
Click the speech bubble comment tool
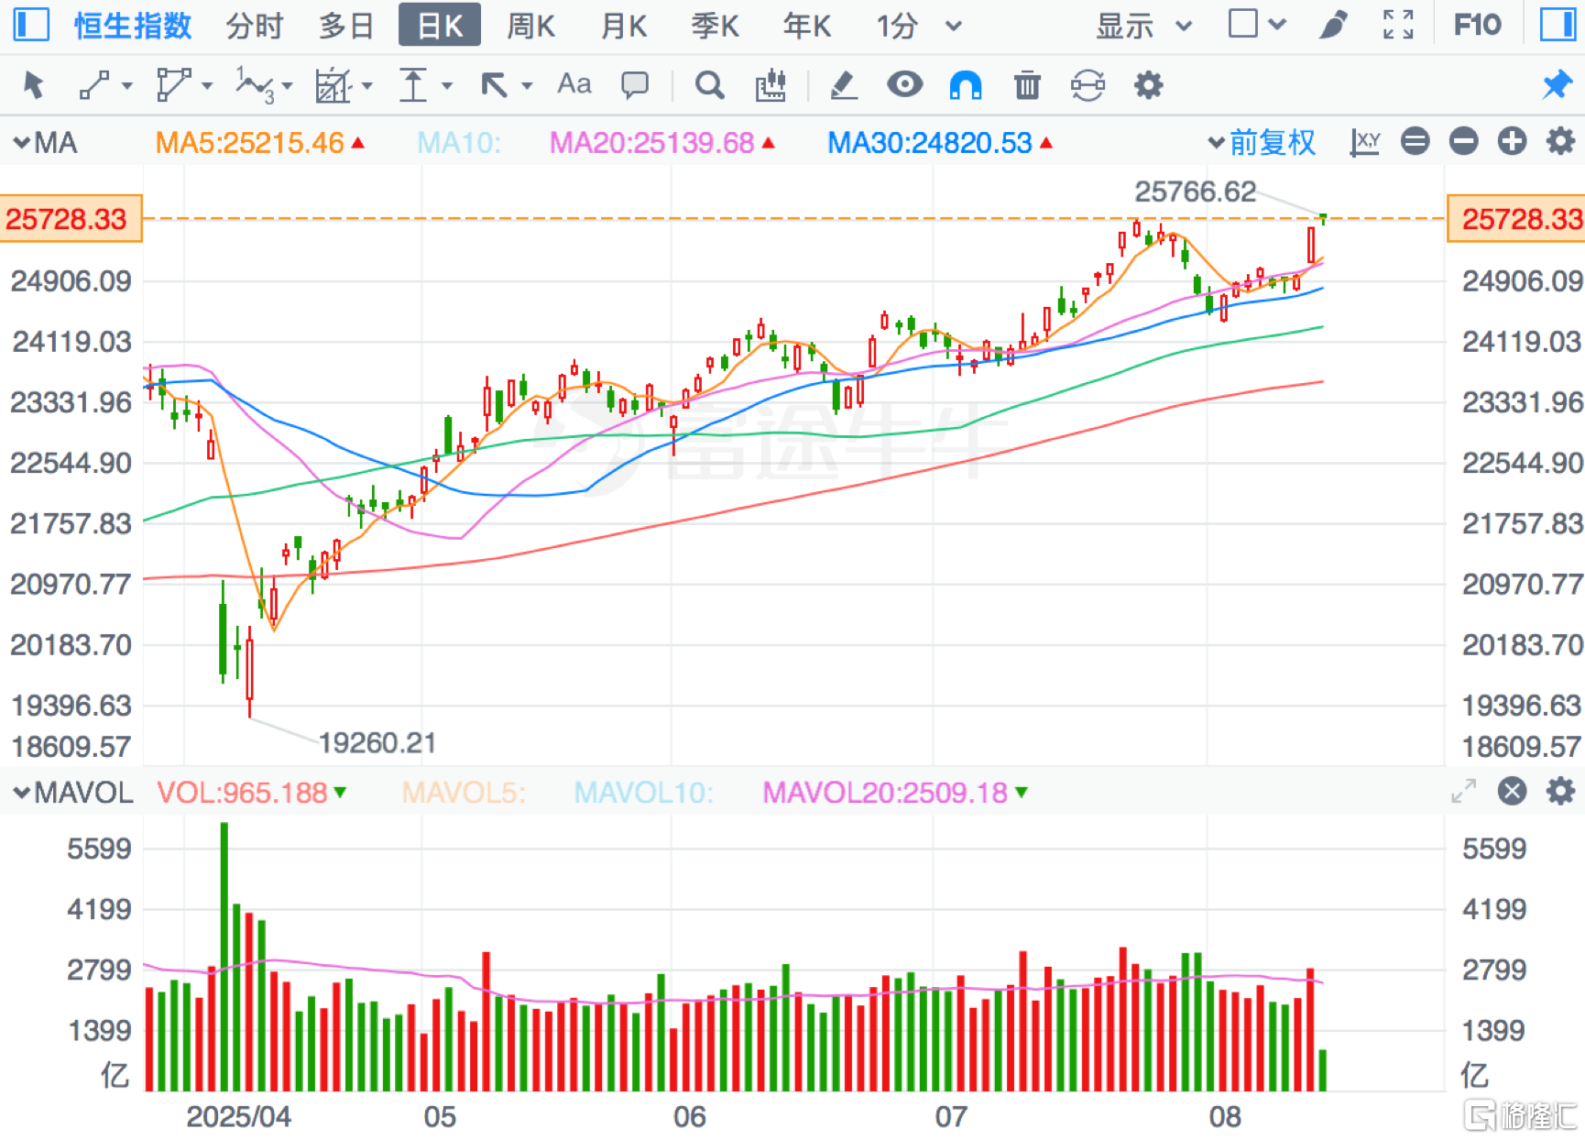[x=634, y=85]
